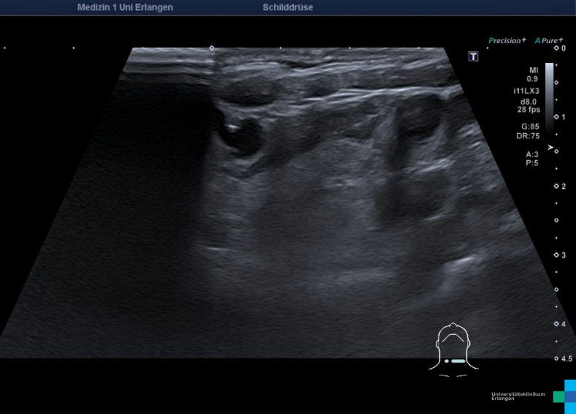Click the diamond marker atop the scan image

212,48
